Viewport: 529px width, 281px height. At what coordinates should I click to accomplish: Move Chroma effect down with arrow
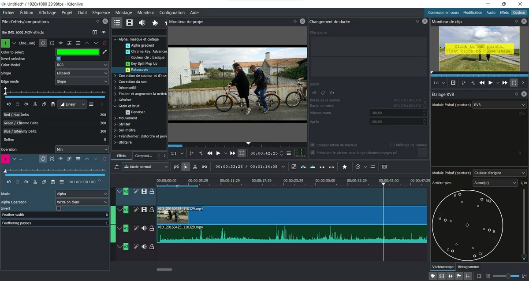click(x=96, y=43)
